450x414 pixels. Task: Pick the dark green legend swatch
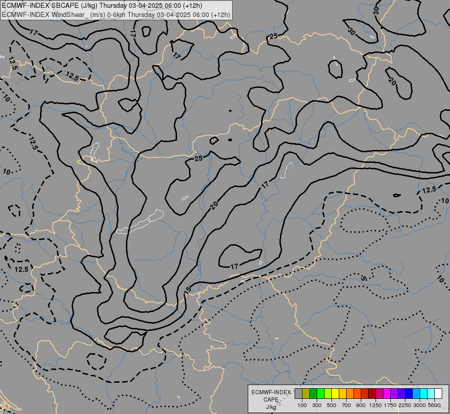click(313, 393)
